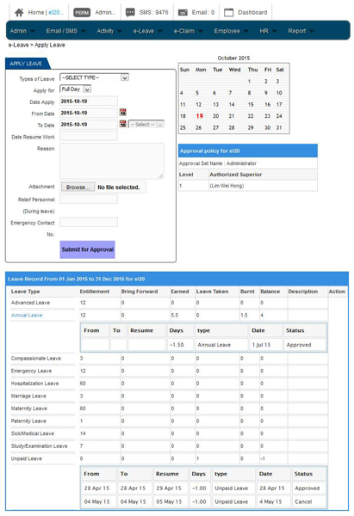Viewport: 354px width, 516px height.
Task: Click the Admin link in top bar
Action: pyautogui.click(x=105, y=13)
